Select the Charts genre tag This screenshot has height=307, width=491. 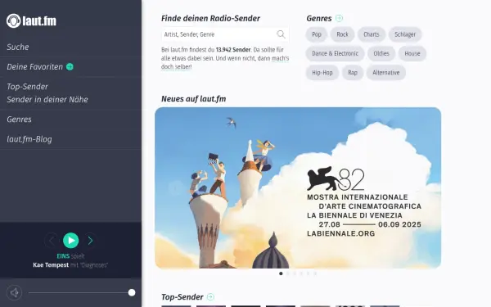click(x=371, y=34)
